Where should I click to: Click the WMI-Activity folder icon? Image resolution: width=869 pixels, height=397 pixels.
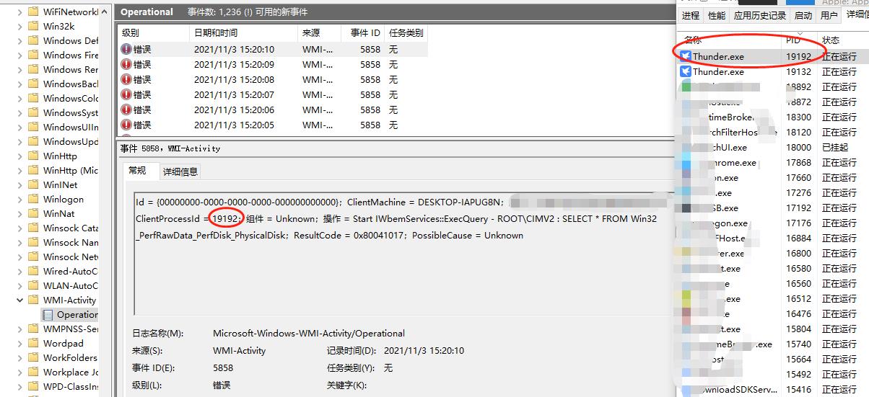[x=33, y=300]
